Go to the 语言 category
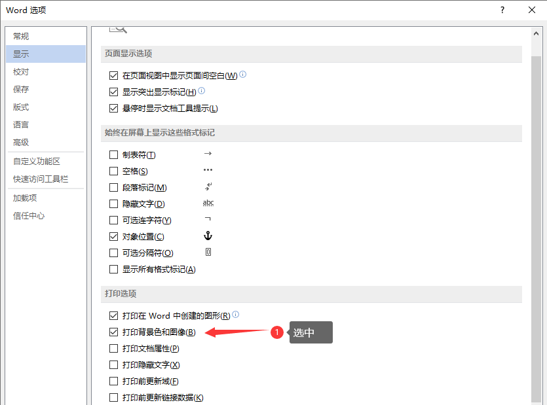547x405 pixels. (46, 125)
